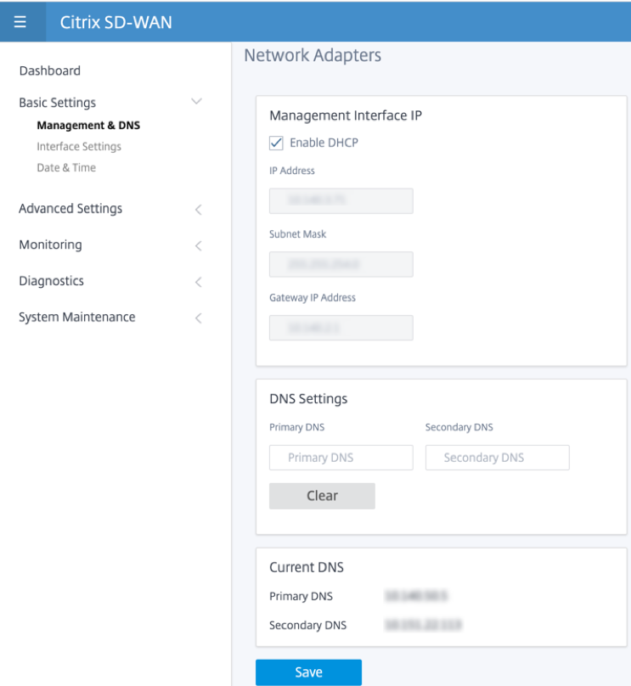Select Monitoring menu item

tap(50, 245)
